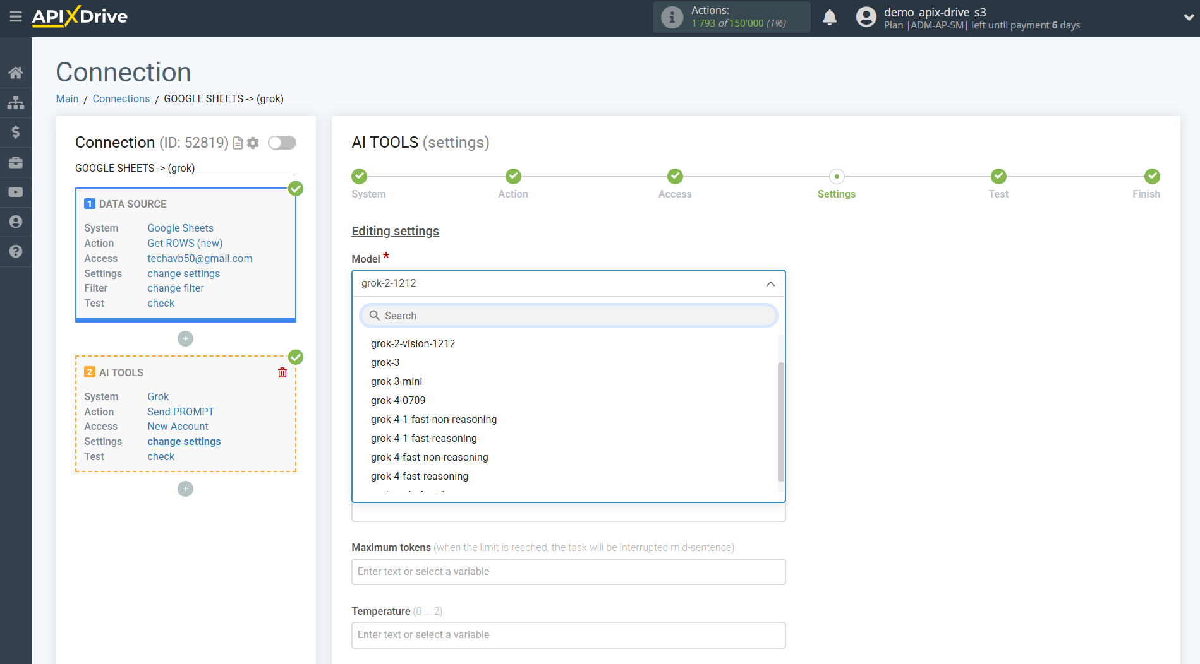
Task: Expand the user account menu chevron
Action: tap(1188, 18)
